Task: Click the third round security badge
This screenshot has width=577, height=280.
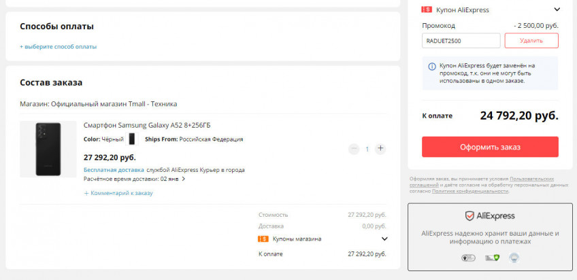Action: 514,258
